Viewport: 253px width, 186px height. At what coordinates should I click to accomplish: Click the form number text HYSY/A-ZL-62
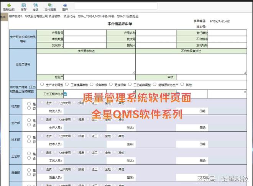tap(220, 21)
